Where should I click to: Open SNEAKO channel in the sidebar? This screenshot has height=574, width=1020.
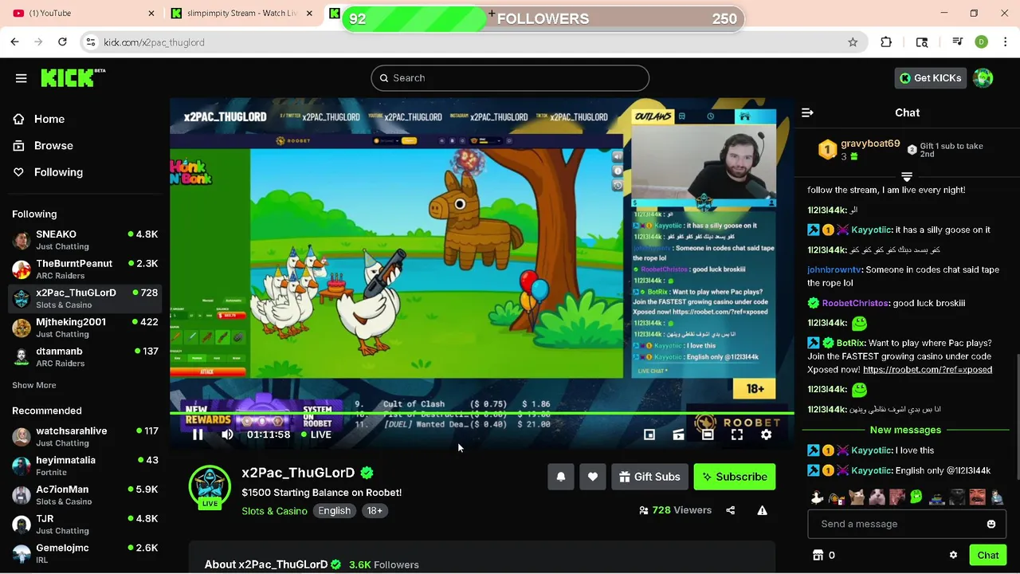tap(84, 240)
